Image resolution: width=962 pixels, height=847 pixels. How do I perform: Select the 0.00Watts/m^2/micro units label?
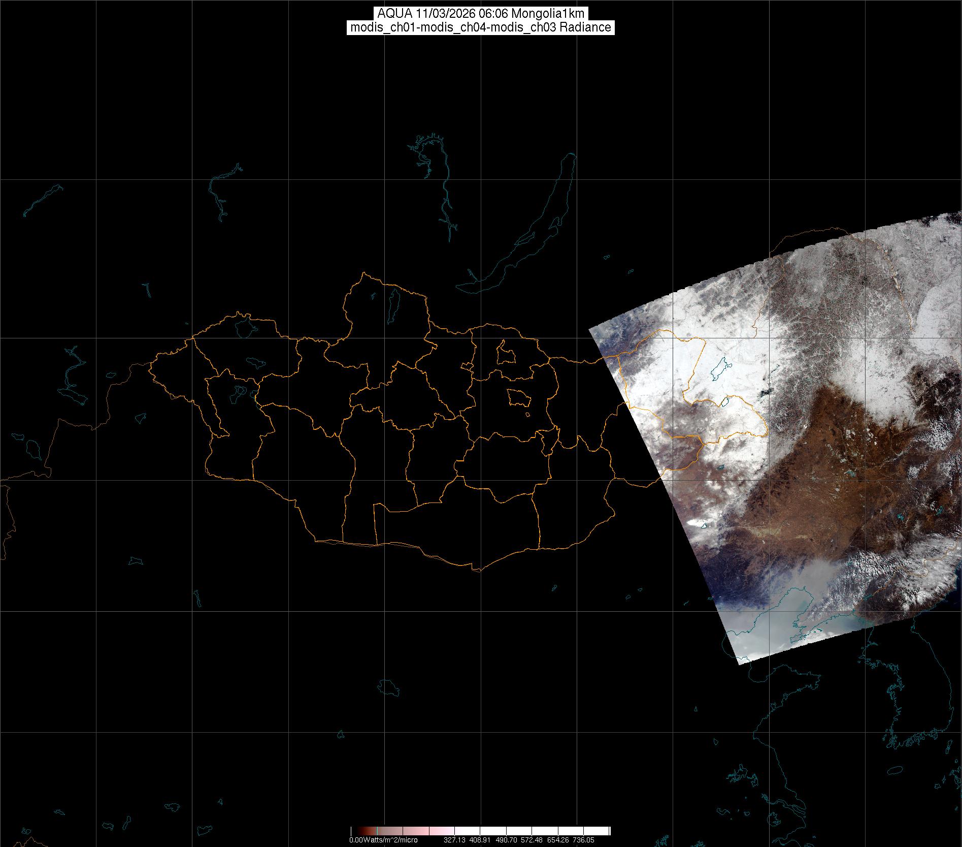pos(383,840)
